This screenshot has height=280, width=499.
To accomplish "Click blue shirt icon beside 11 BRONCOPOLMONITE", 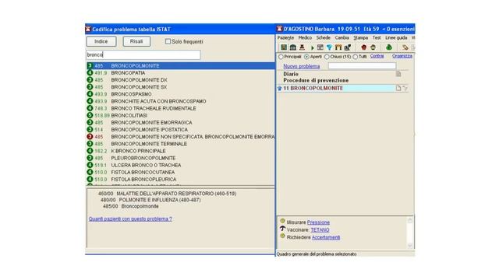I will click(280, 89).
